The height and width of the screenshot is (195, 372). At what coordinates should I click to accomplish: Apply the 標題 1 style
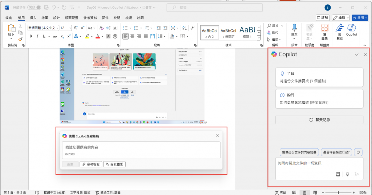pyautogui.click(x=247, y=32)
